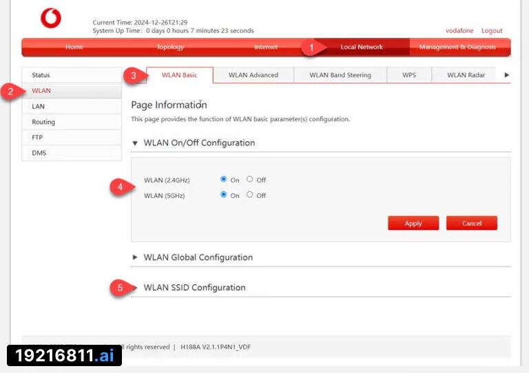Click the Apply button

[413, 223]
